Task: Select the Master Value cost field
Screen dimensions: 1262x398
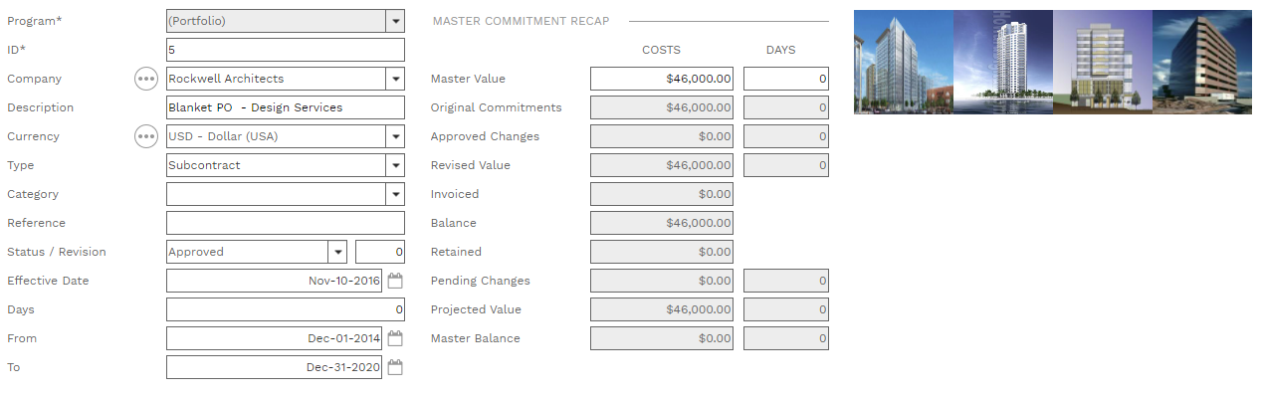Action: coord(661,79)
